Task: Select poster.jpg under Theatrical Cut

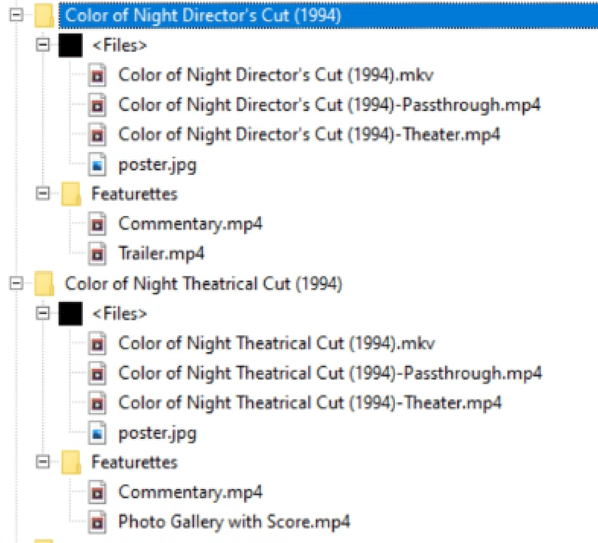Action: 157,433
